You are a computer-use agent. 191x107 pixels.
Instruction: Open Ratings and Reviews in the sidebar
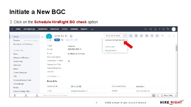21,58
